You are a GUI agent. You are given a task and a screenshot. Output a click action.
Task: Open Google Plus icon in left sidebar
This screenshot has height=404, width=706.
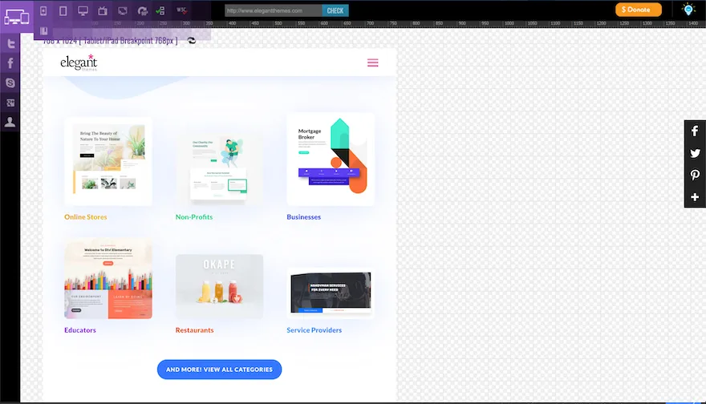(10, 103)
